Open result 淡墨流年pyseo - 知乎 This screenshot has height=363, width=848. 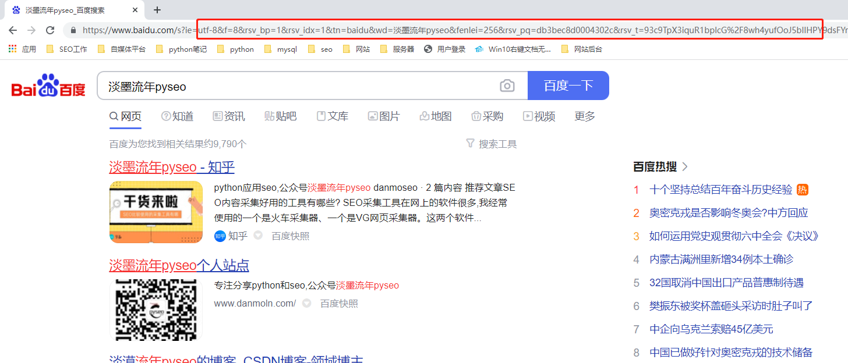pos(172,168)
